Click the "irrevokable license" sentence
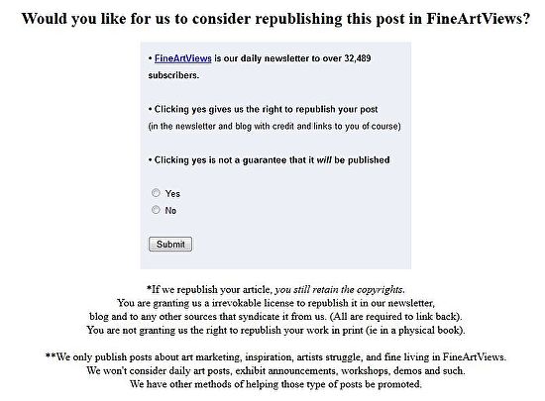Image resolution: width=545 pixels, height=401 pixels. click(x=275, y=303)
